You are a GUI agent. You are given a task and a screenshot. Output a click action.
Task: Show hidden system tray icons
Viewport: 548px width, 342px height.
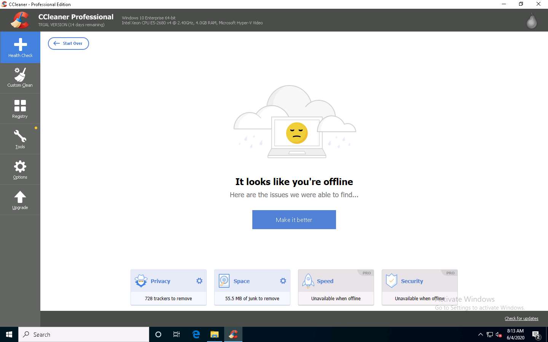click(x=480, y=334)
